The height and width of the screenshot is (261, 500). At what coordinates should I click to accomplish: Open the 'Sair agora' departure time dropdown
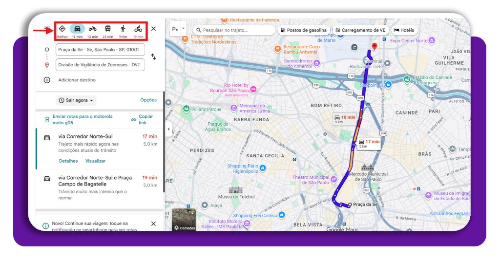click(x=76, y=100)
